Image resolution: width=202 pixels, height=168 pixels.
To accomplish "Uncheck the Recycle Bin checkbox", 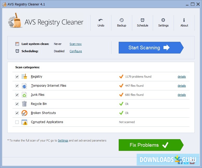I will point(17,104).
